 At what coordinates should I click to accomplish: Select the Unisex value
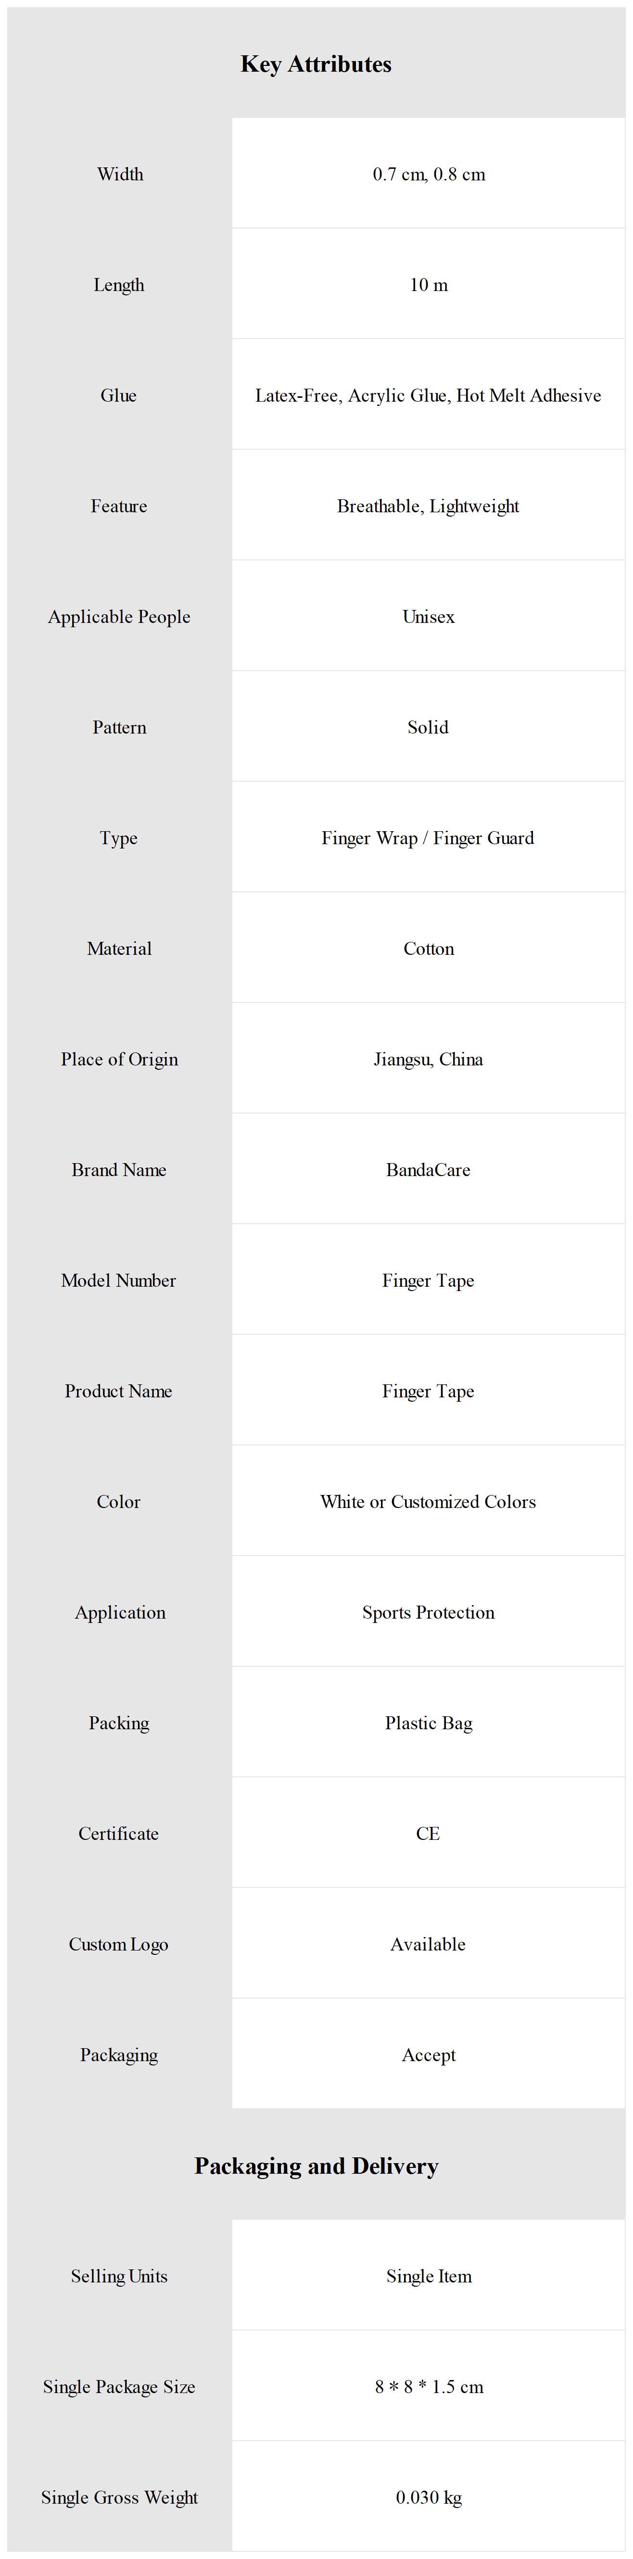(x=428, y=617)
